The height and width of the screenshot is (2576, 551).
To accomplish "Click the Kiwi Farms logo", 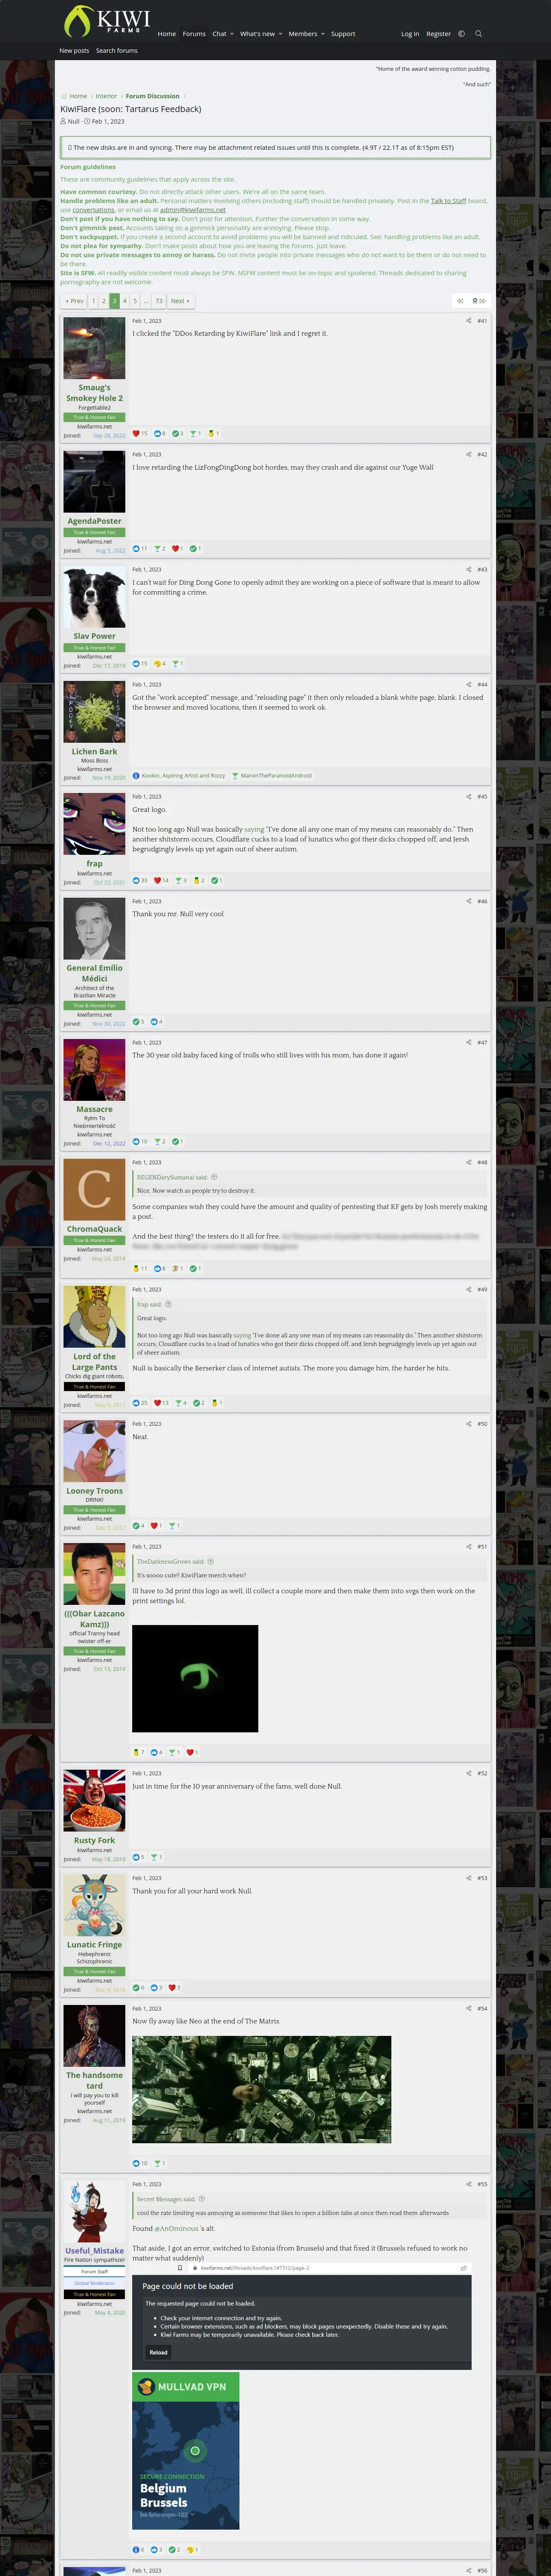I will pyautogui.click(x=107, y=21).
